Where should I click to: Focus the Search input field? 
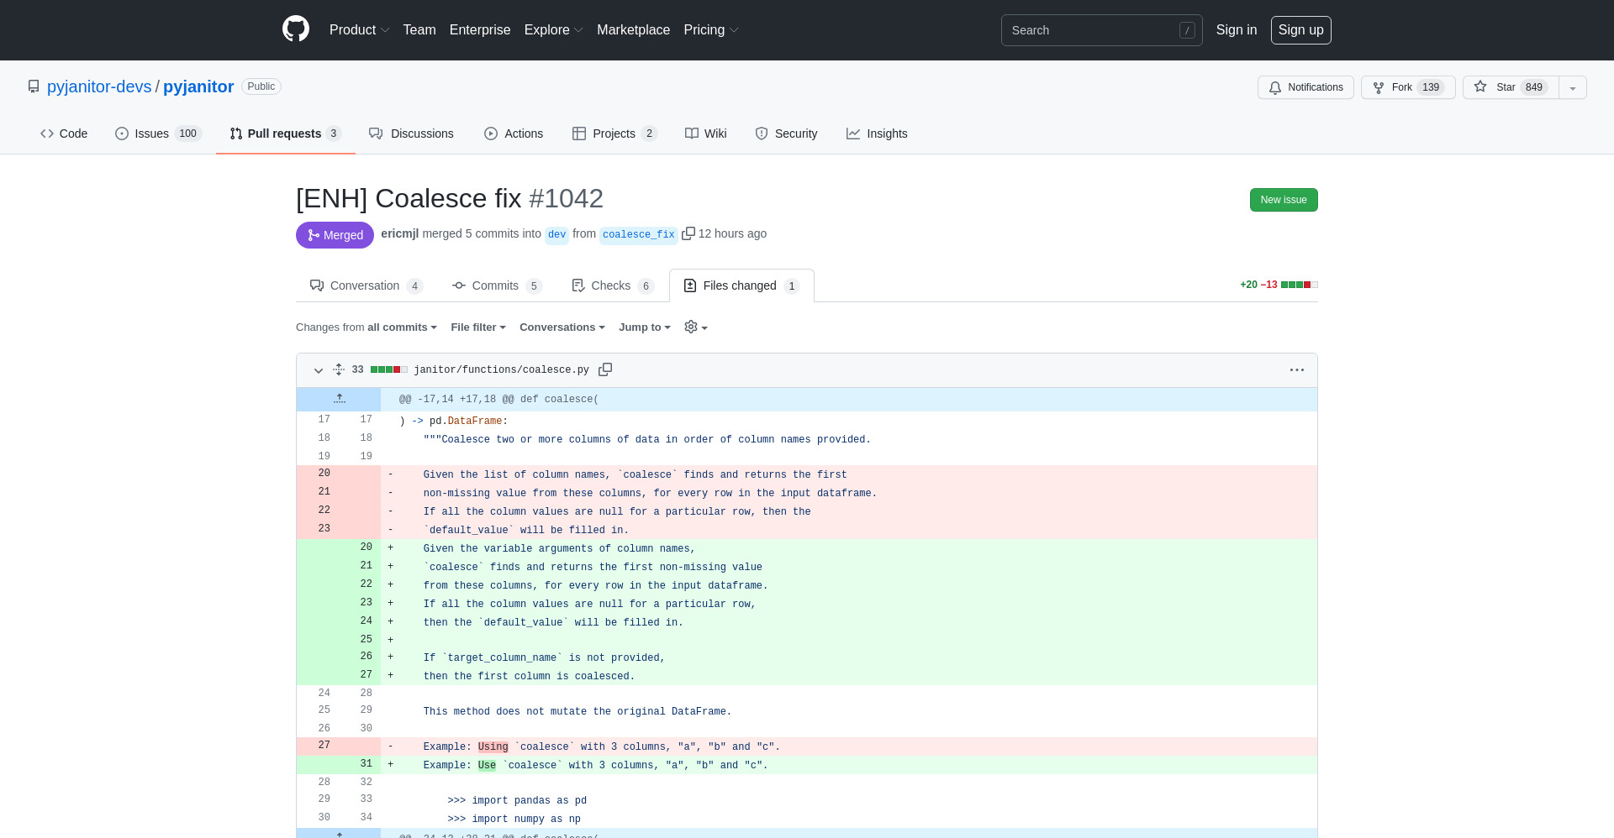click(x=1101, y=30)
